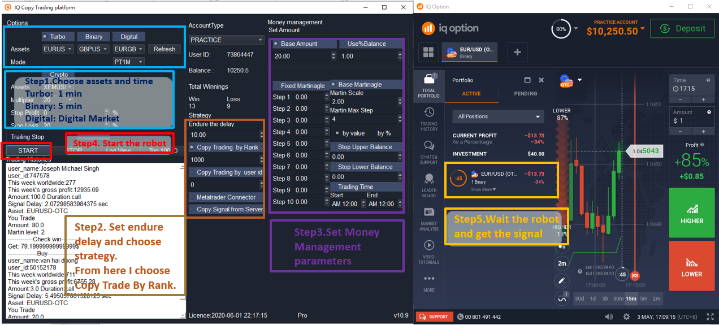The height and width of the screenshot is (325, 719).
Task: Click the green Deposit button
Action: point(682,28)
